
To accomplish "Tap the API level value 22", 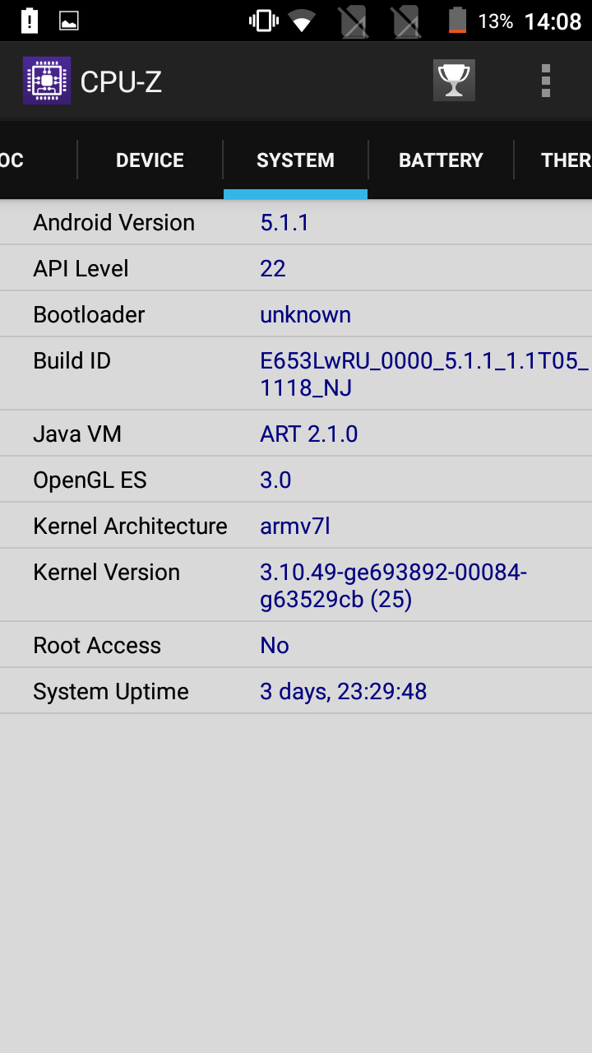I will [273, 268].
